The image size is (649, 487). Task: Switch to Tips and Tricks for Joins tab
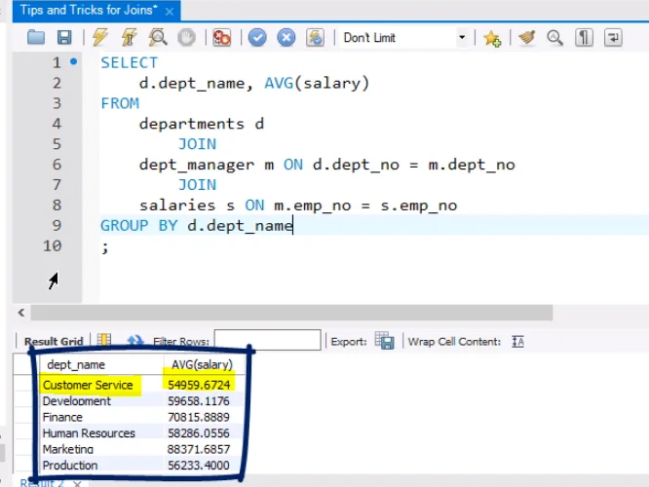tap(88, 10)
